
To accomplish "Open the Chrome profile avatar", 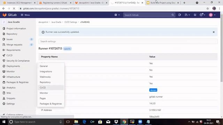I will 214,8.
